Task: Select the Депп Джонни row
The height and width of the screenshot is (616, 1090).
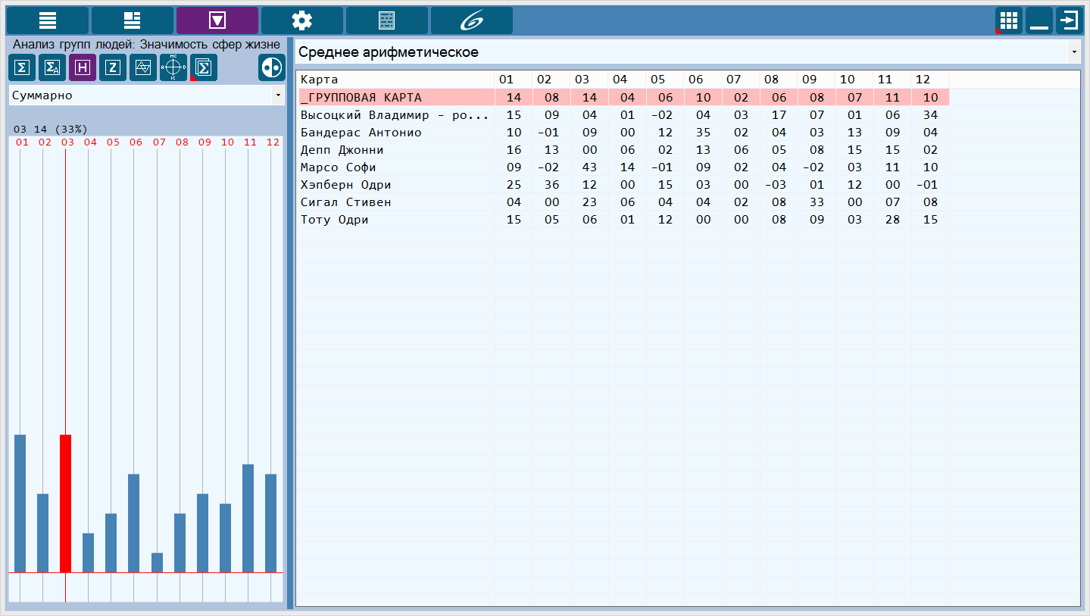Action: click(x=623, y=150)
